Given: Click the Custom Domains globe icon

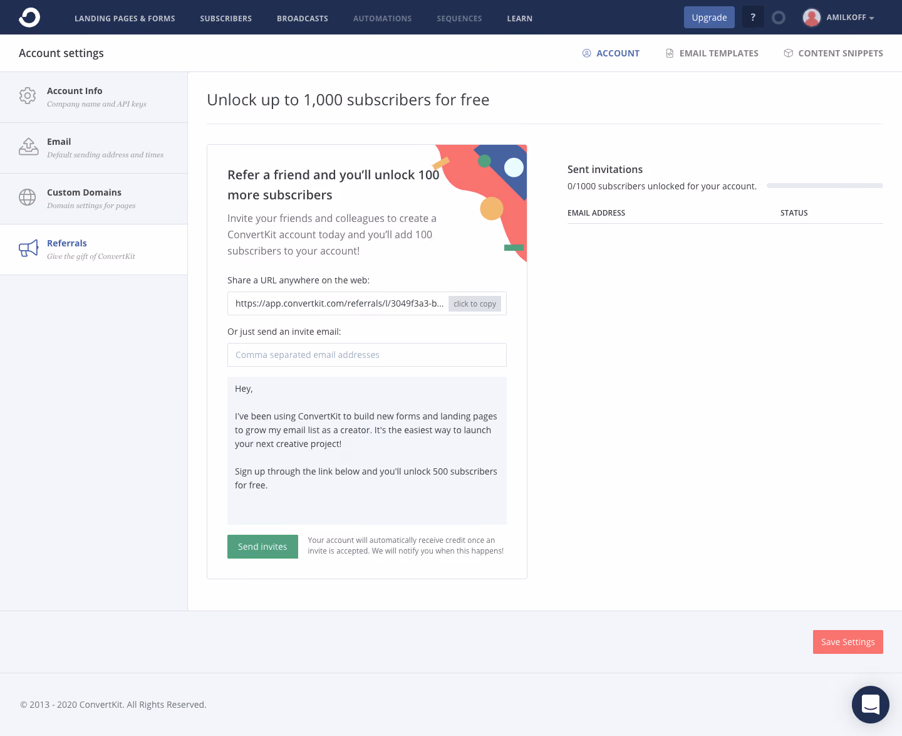Looking at the screenshot, I should (x=28, y=197).
